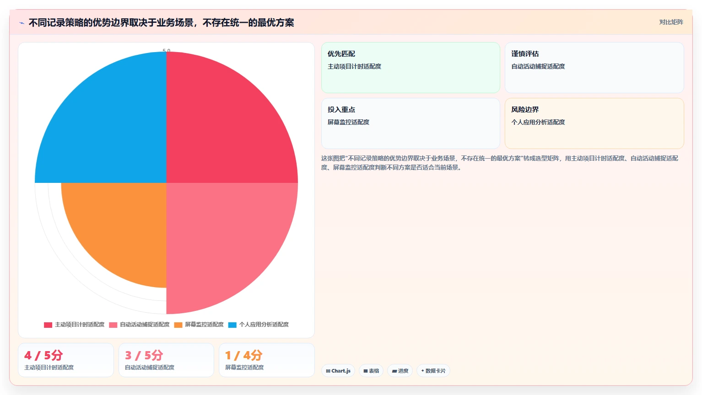The width and height of the screenshot is (702, 395).
Task: Click 主动项目计时适配度 text in 优先匹配 card
Action: pos(354,66)
